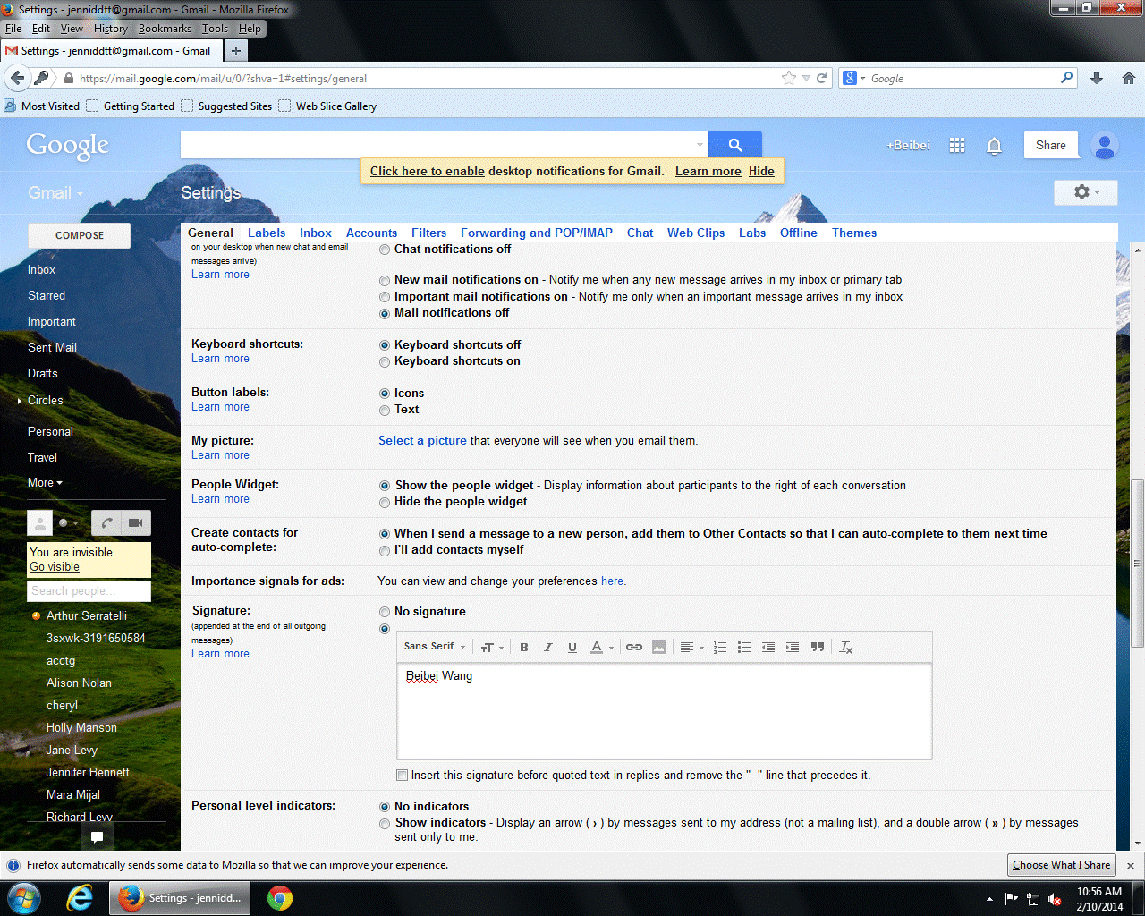Choose Text button labels
The image size is (1145, 916).
pos(385,410)
